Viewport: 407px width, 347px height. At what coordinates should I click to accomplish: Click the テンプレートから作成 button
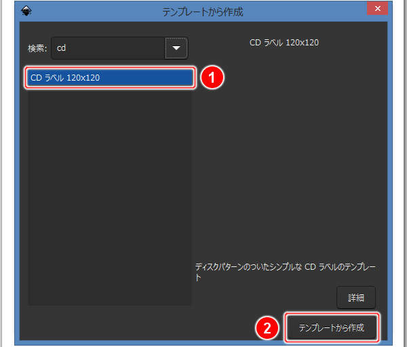click(x=332, y=327)
